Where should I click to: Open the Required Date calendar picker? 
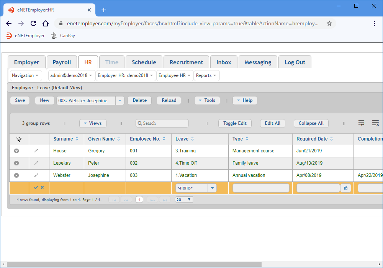(x=345, y=188)
